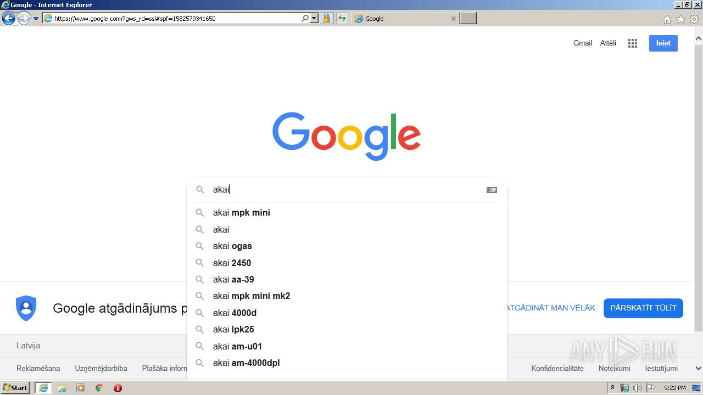Click the page scrollbar up arrow
The image size is (703, 395).
[699, 39]
